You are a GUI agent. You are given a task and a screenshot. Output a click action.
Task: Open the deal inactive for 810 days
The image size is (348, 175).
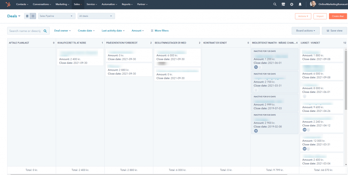275,103
